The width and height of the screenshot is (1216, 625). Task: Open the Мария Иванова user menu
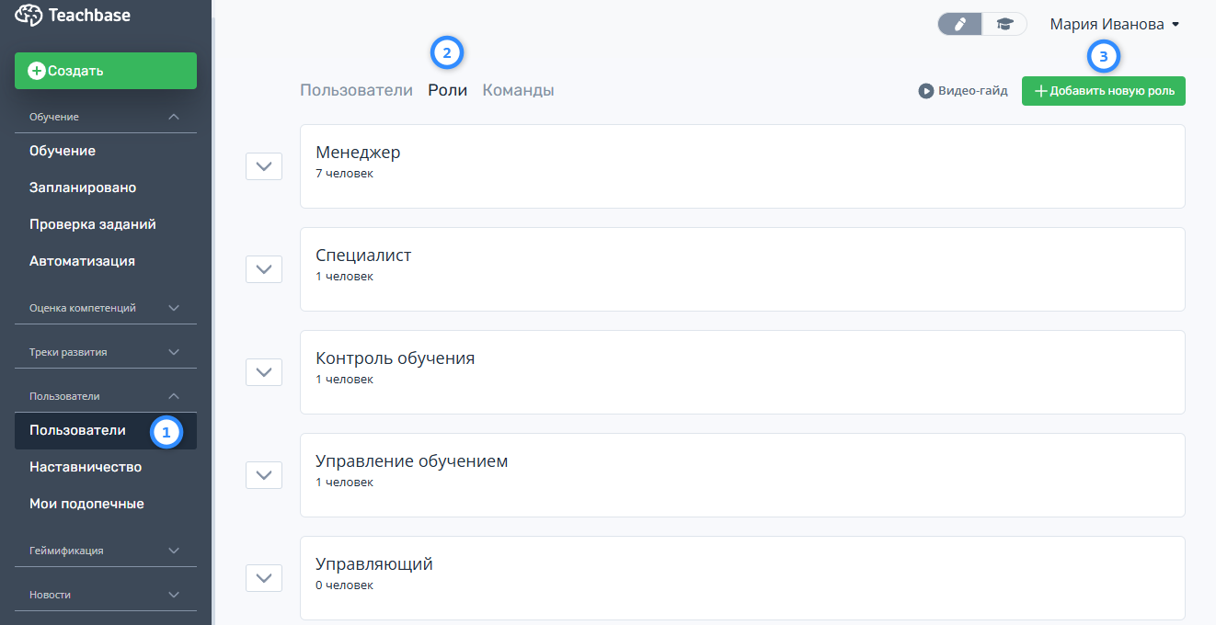point(1114,25)
